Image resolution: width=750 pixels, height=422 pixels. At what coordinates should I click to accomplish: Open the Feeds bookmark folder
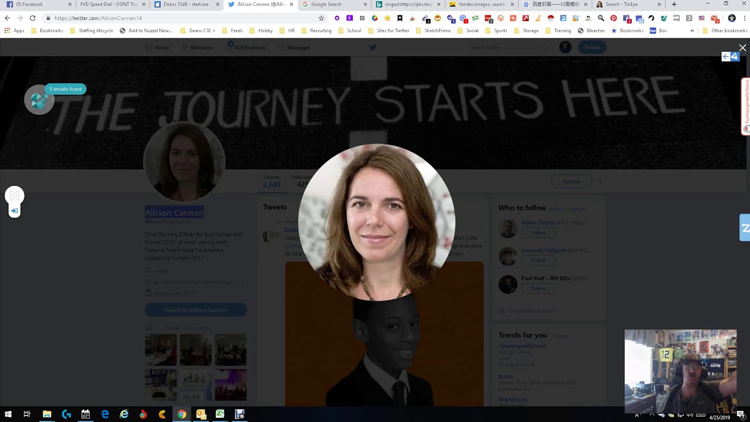[x=232, y=30]
